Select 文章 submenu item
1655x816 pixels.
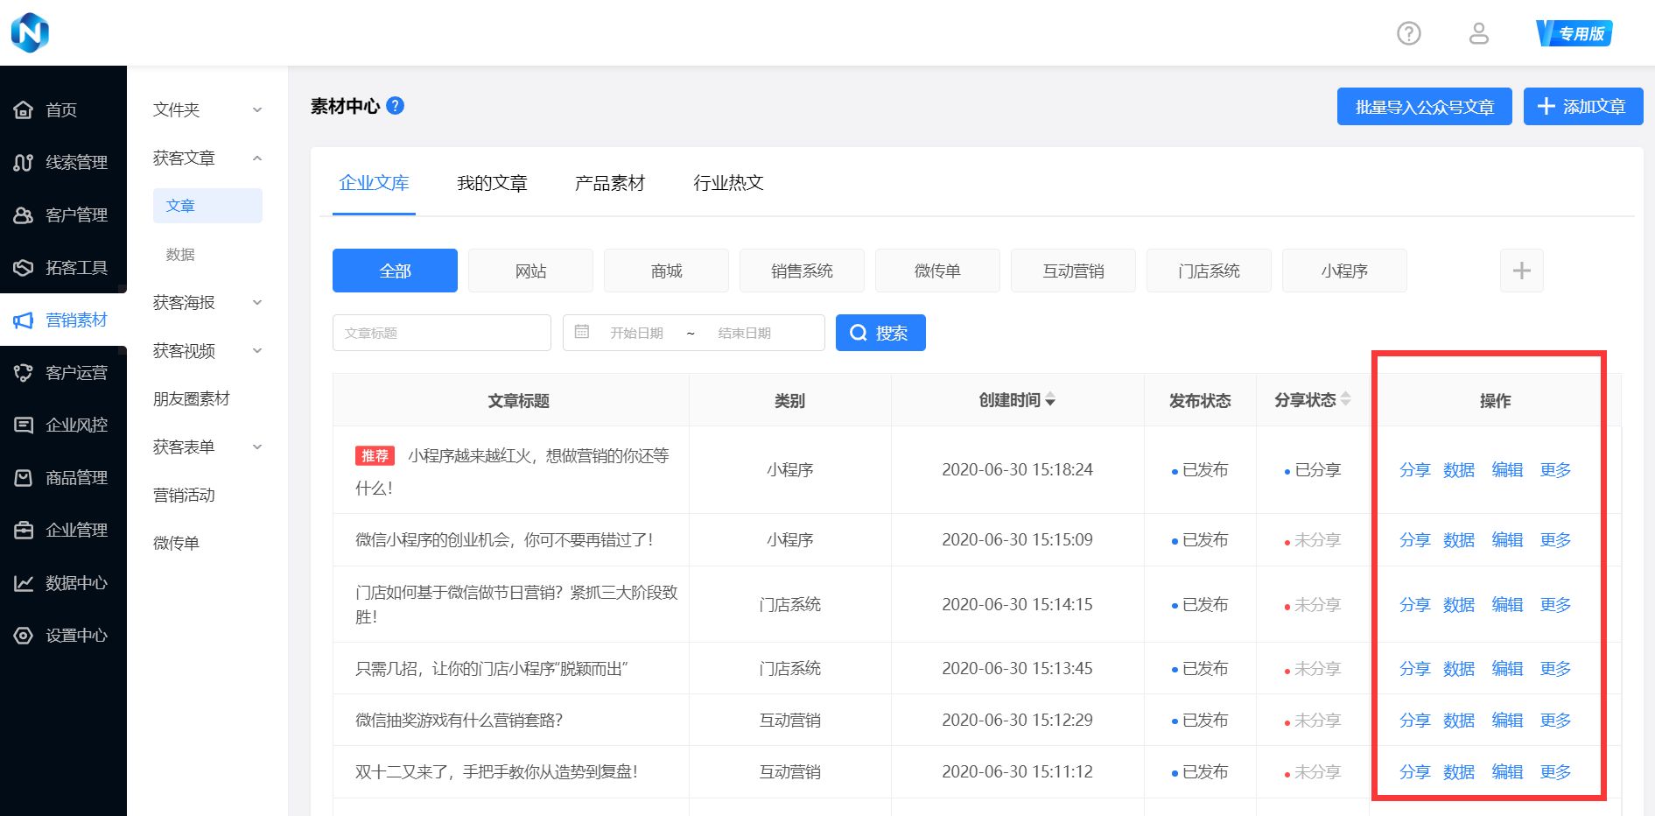point(207,206)
